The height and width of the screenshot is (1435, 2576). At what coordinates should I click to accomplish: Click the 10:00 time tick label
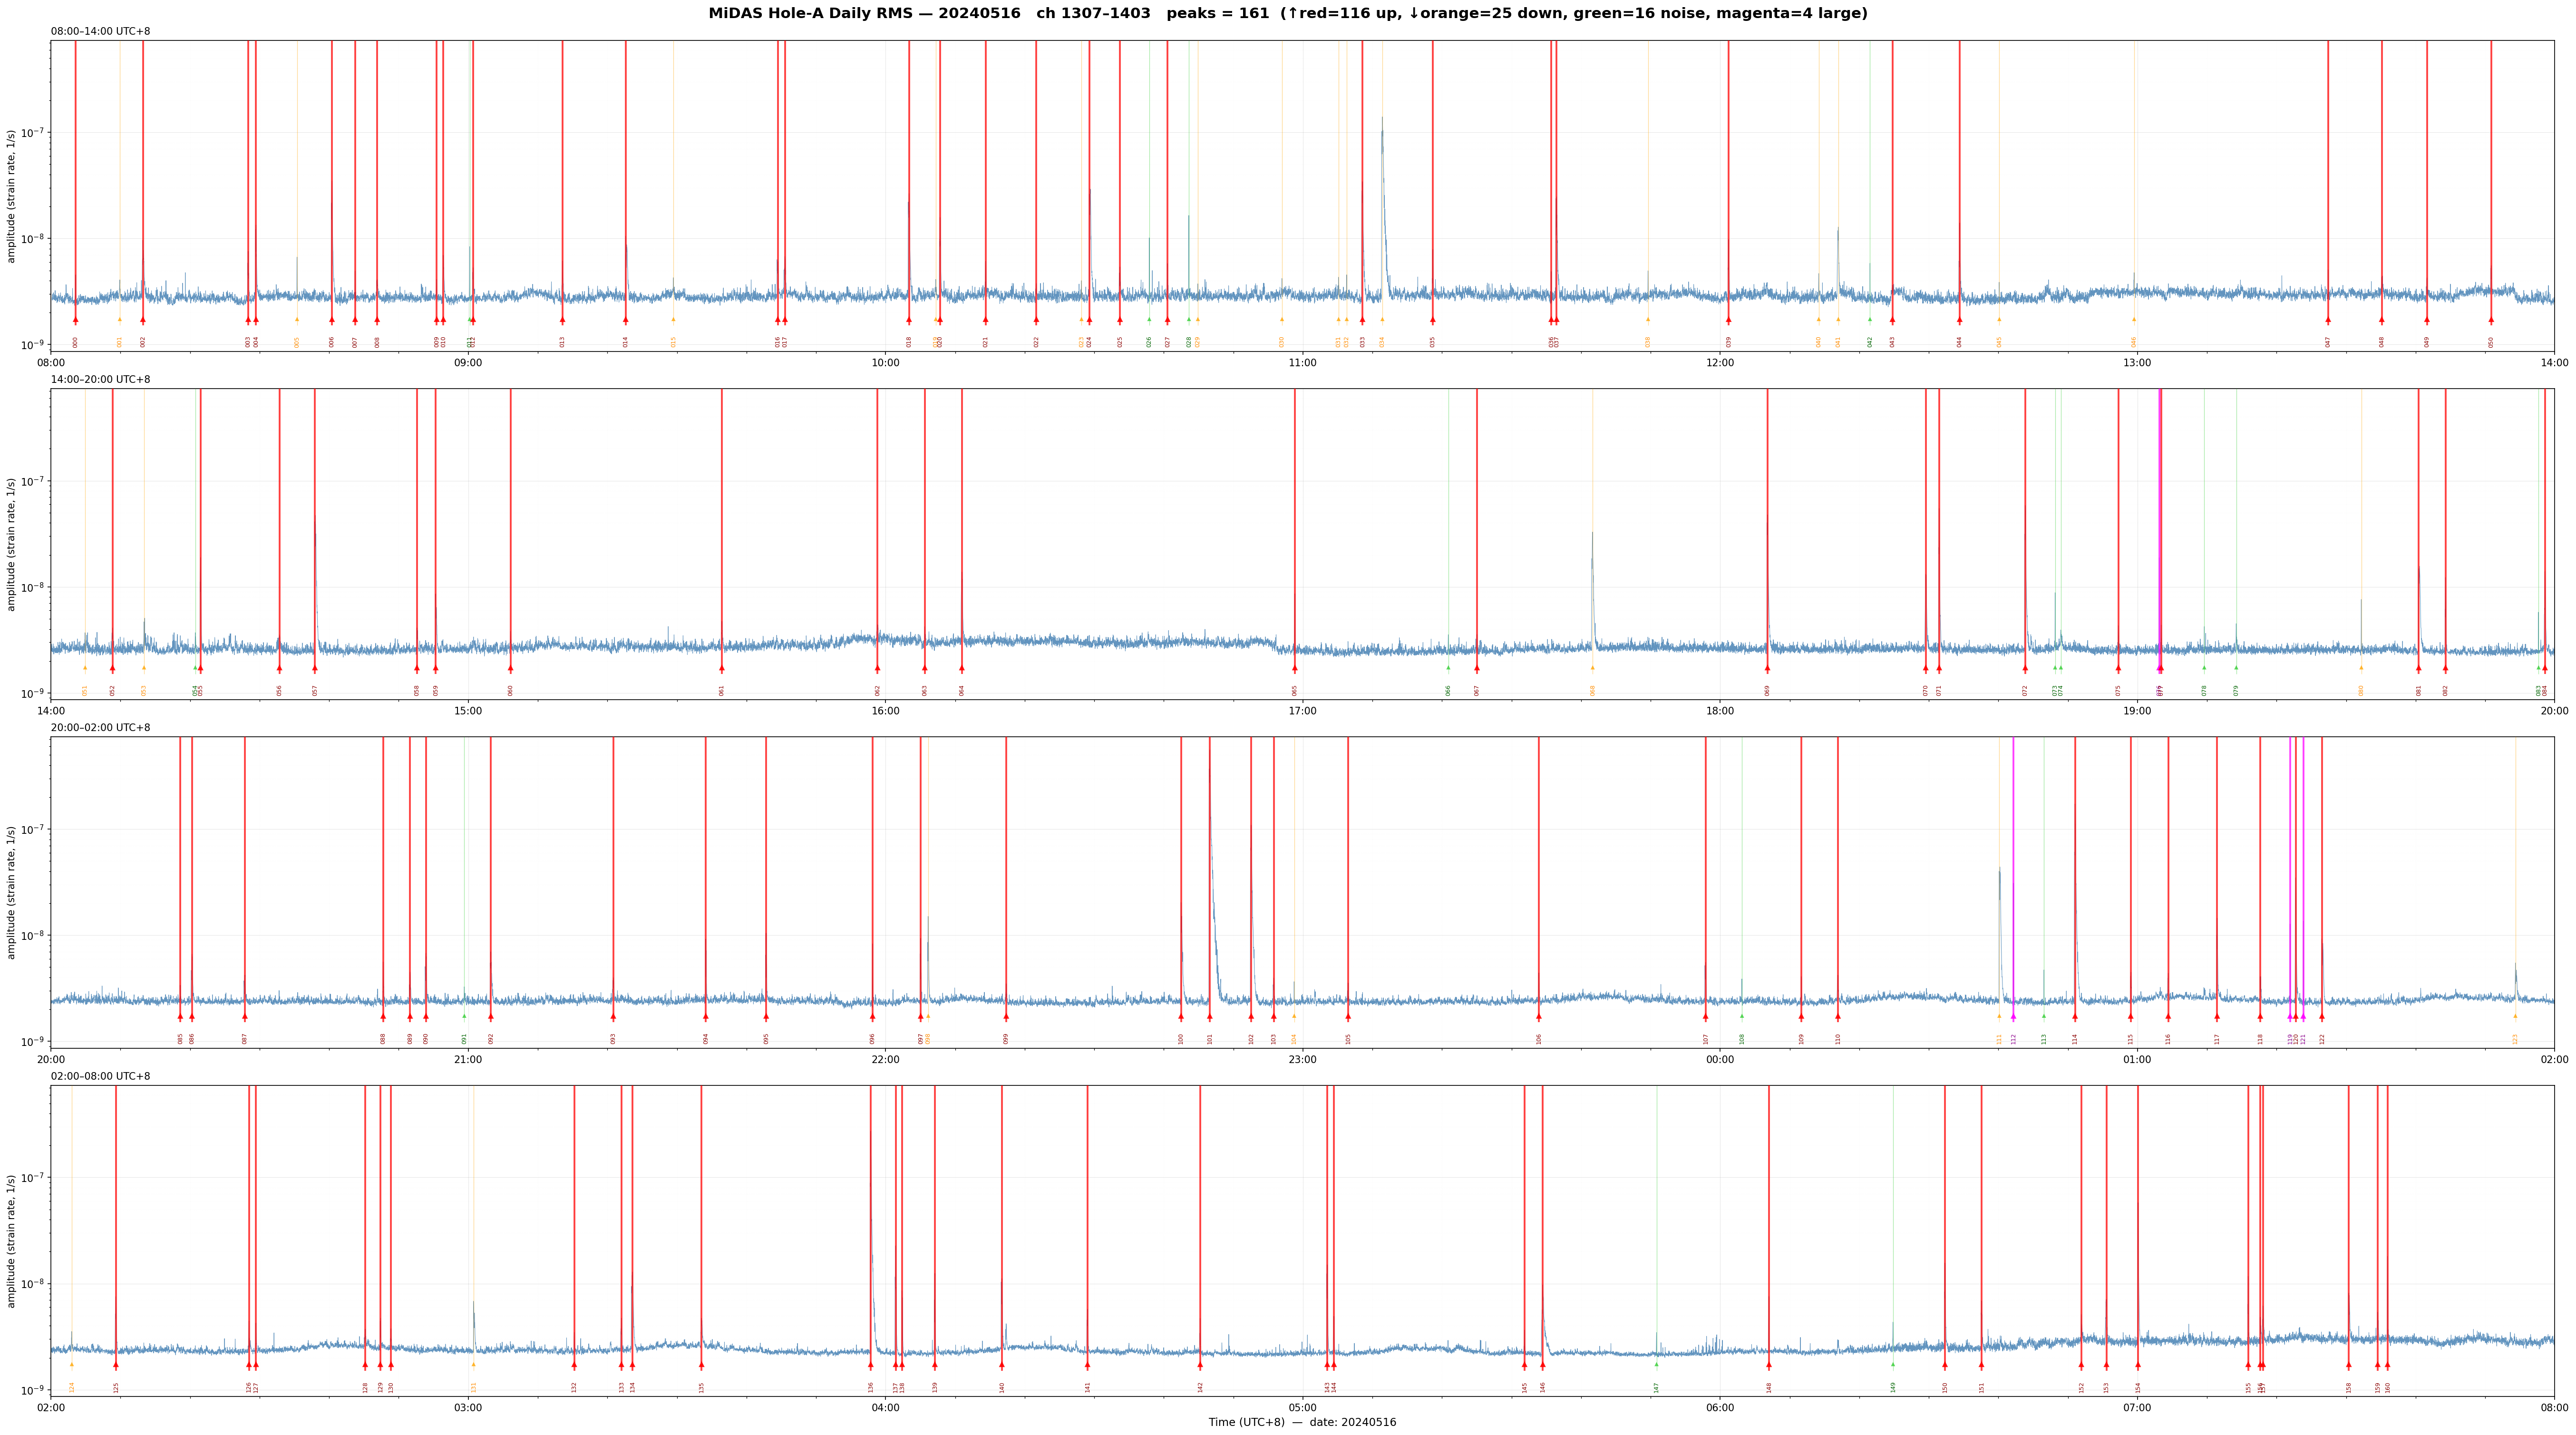[x=885, y=363]
